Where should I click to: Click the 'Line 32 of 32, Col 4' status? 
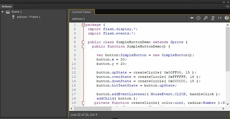pos(84,115)
